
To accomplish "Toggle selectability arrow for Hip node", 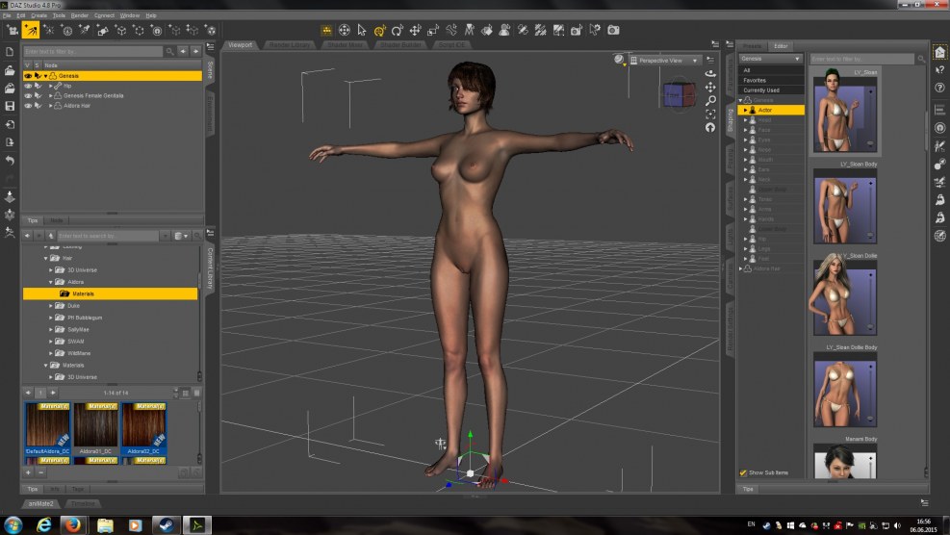I will point(38,86).
